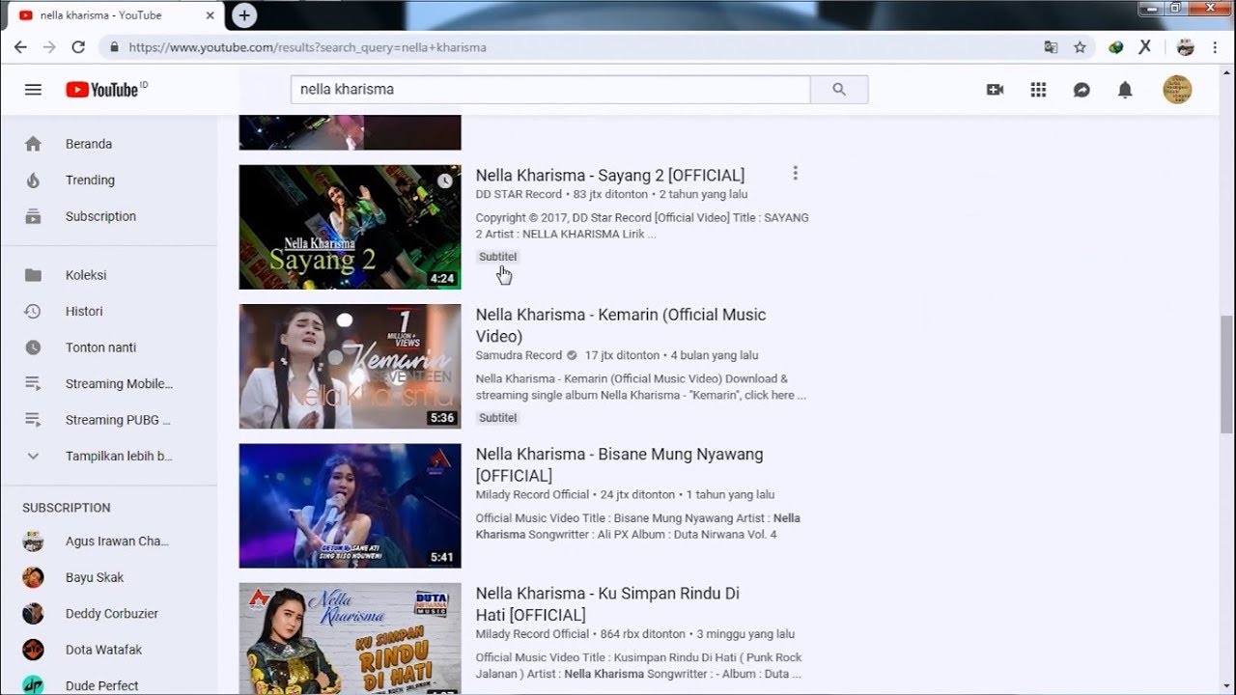Viewport: 1236px width, 695px height.
Task: Open the messages chat bubble icon
Action: [x=1081, y=90]
